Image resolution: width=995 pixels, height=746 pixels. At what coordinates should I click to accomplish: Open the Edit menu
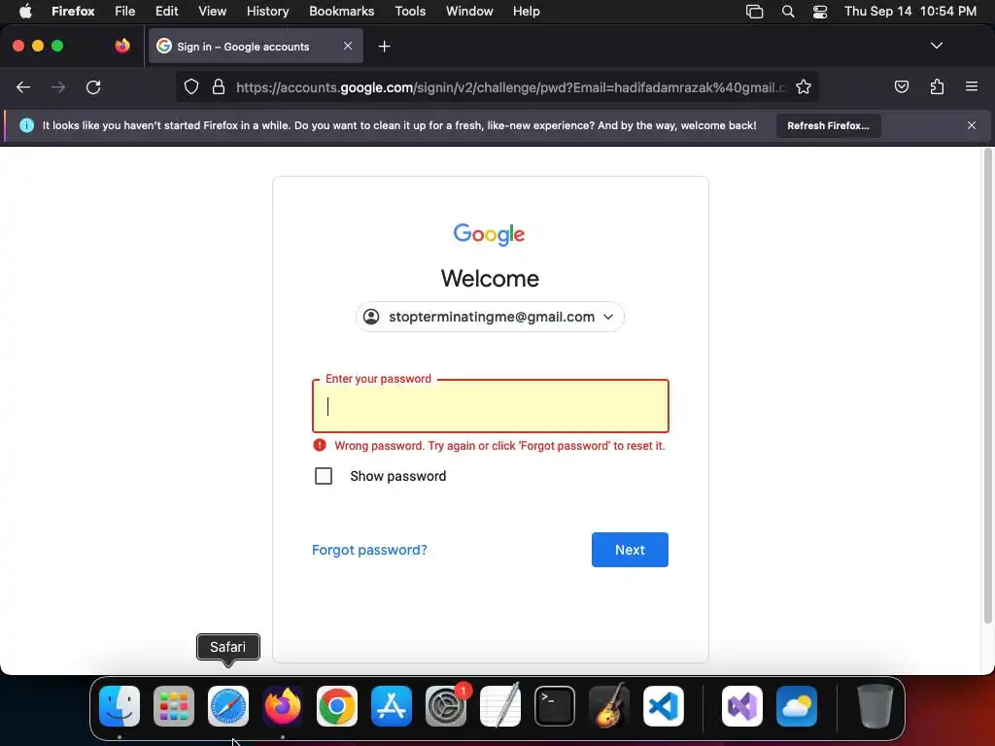coord(167,11)
